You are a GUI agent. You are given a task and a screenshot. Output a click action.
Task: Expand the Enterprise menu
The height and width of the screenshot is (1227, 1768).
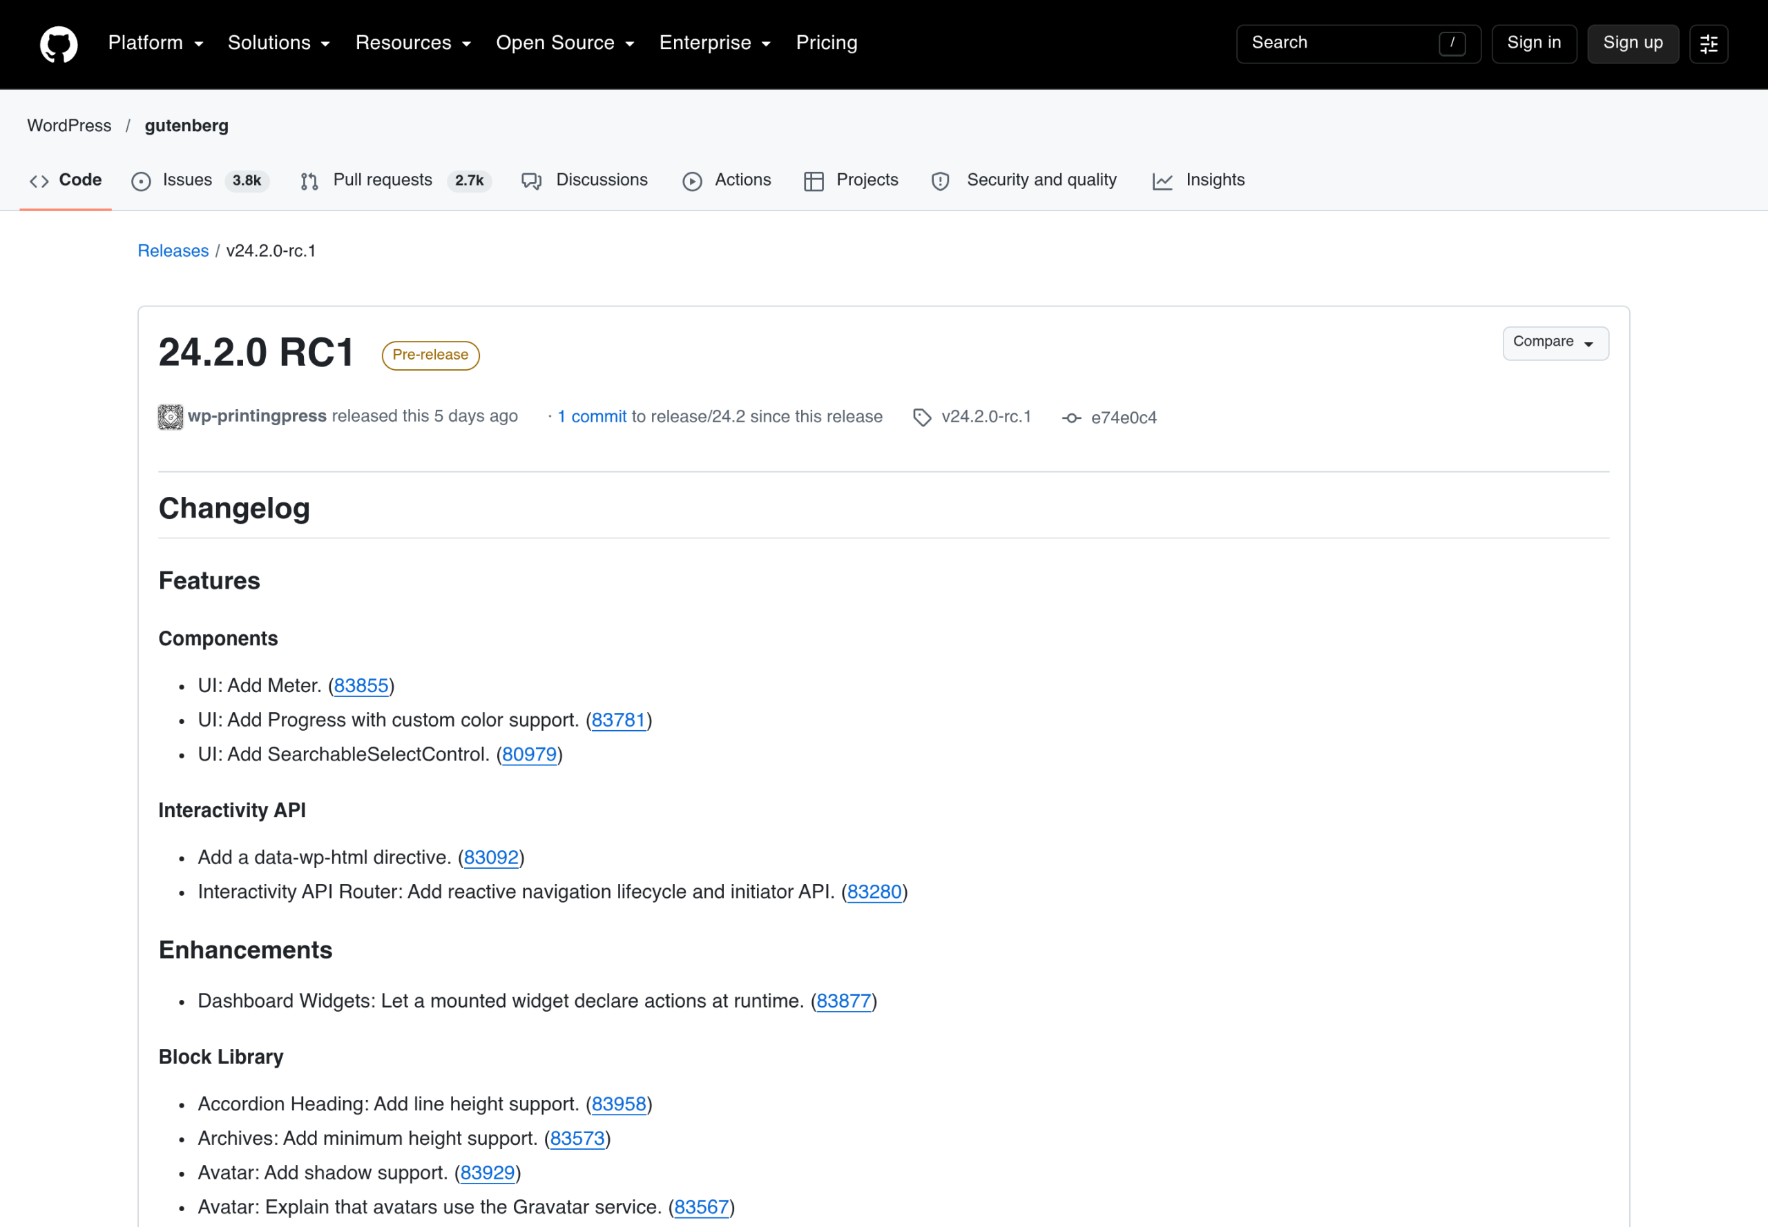pyautogui.click(x=715, y=43)
